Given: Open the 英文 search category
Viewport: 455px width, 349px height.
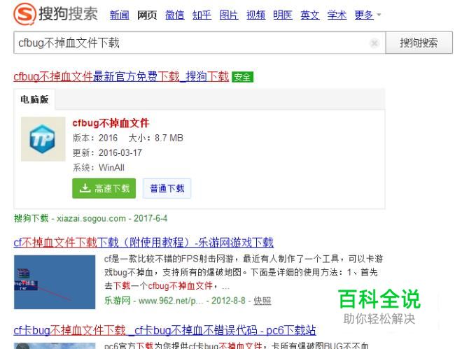Looking at the screenshot, I should [x=310, y=15].
